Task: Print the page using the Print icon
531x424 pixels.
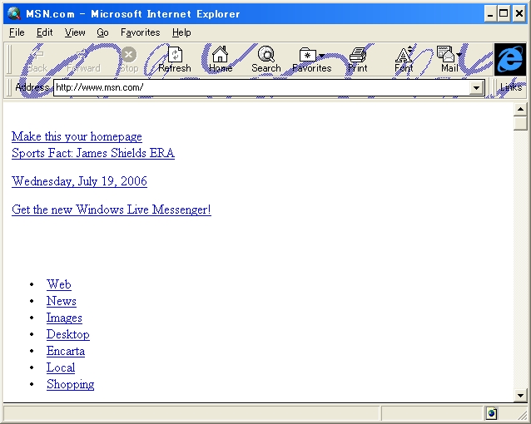Action: 358,60
